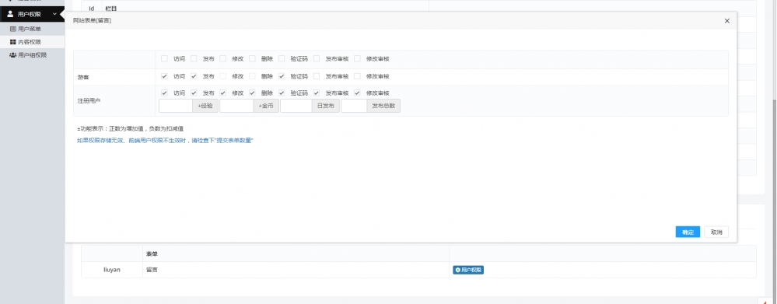Focus the 发布总数 input field
This screenshot has width=777, height=304.
[354, 106]
